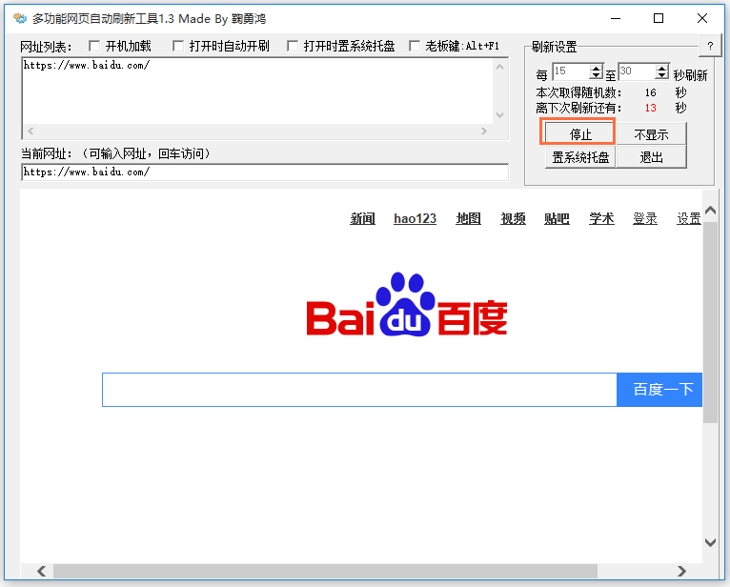Decrease the minimum refresh seconds spinner (15)
The width and height of the screenshot is (730, 587).
click(x=596, y=75)
